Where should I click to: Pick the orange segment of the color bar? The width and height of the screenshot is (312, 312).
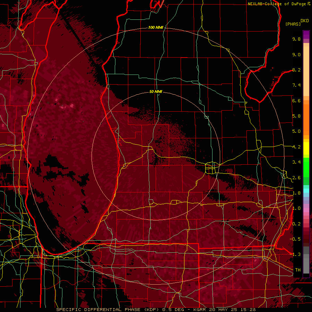point(306,120)
